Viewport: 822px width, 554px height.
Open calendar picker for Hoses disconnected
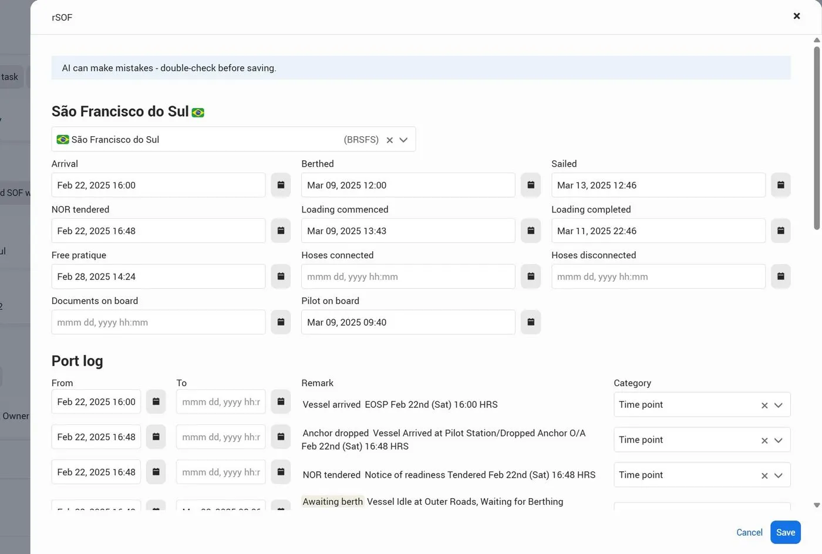click(781, 276)
